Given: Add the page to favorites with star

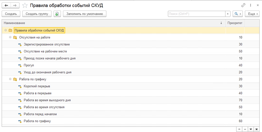Looking at the screenshot, I should pos(25,5).
